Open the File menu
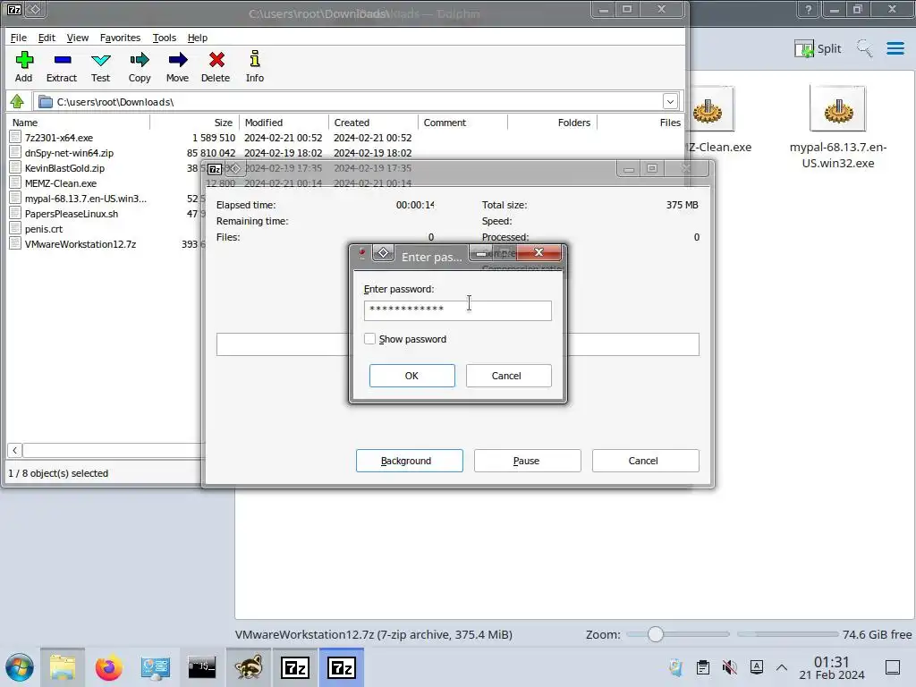Viewport: 916px width, 687px height. (18, 38)
